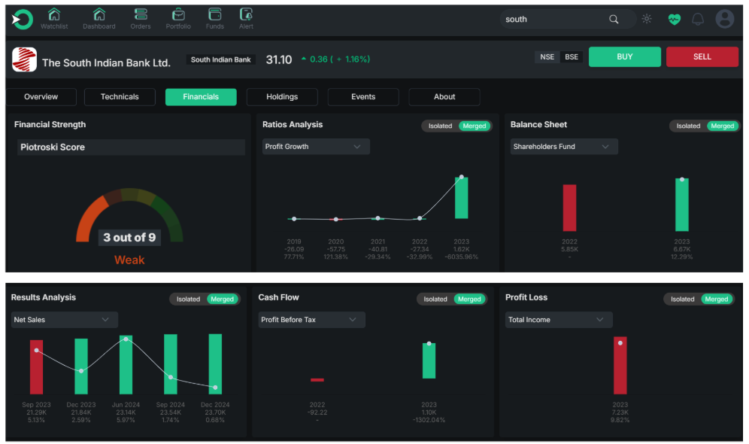
Task: Open the Funds wallet icon
Action: click(x=214, y=15)
